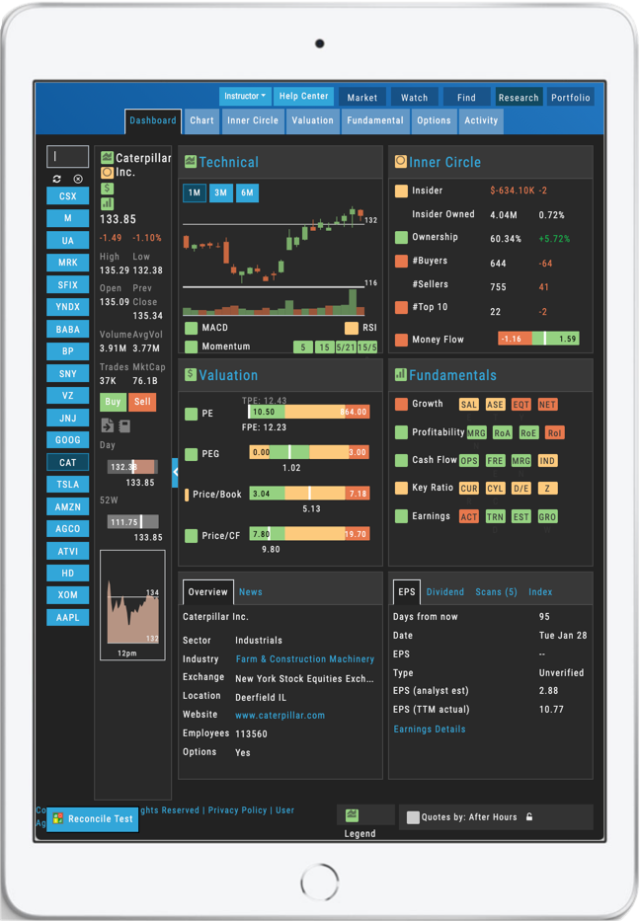Screen dimensions: 640x922
Task: Click the Valuation panel dollar header icon
Action: point(191,374)
